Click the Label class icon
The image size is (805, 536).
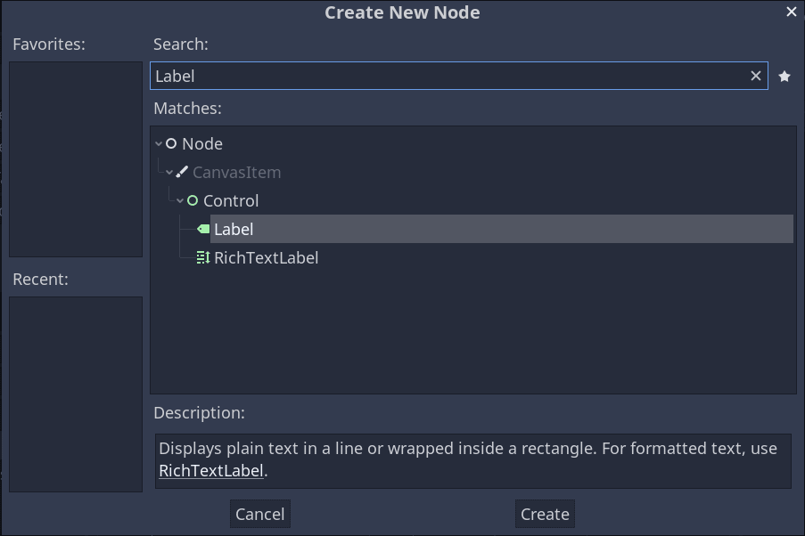[x=201, y=229]
